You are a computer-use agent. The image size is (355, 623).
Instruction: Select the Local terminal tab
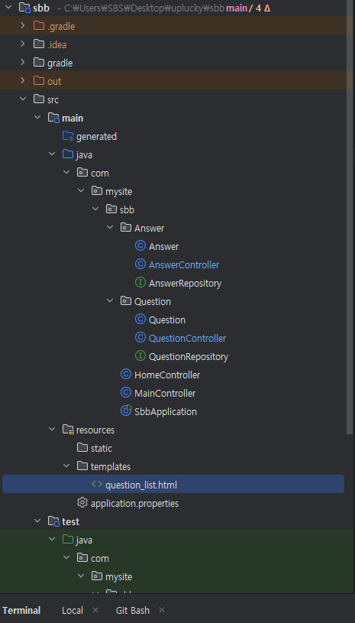click(73, 610)
